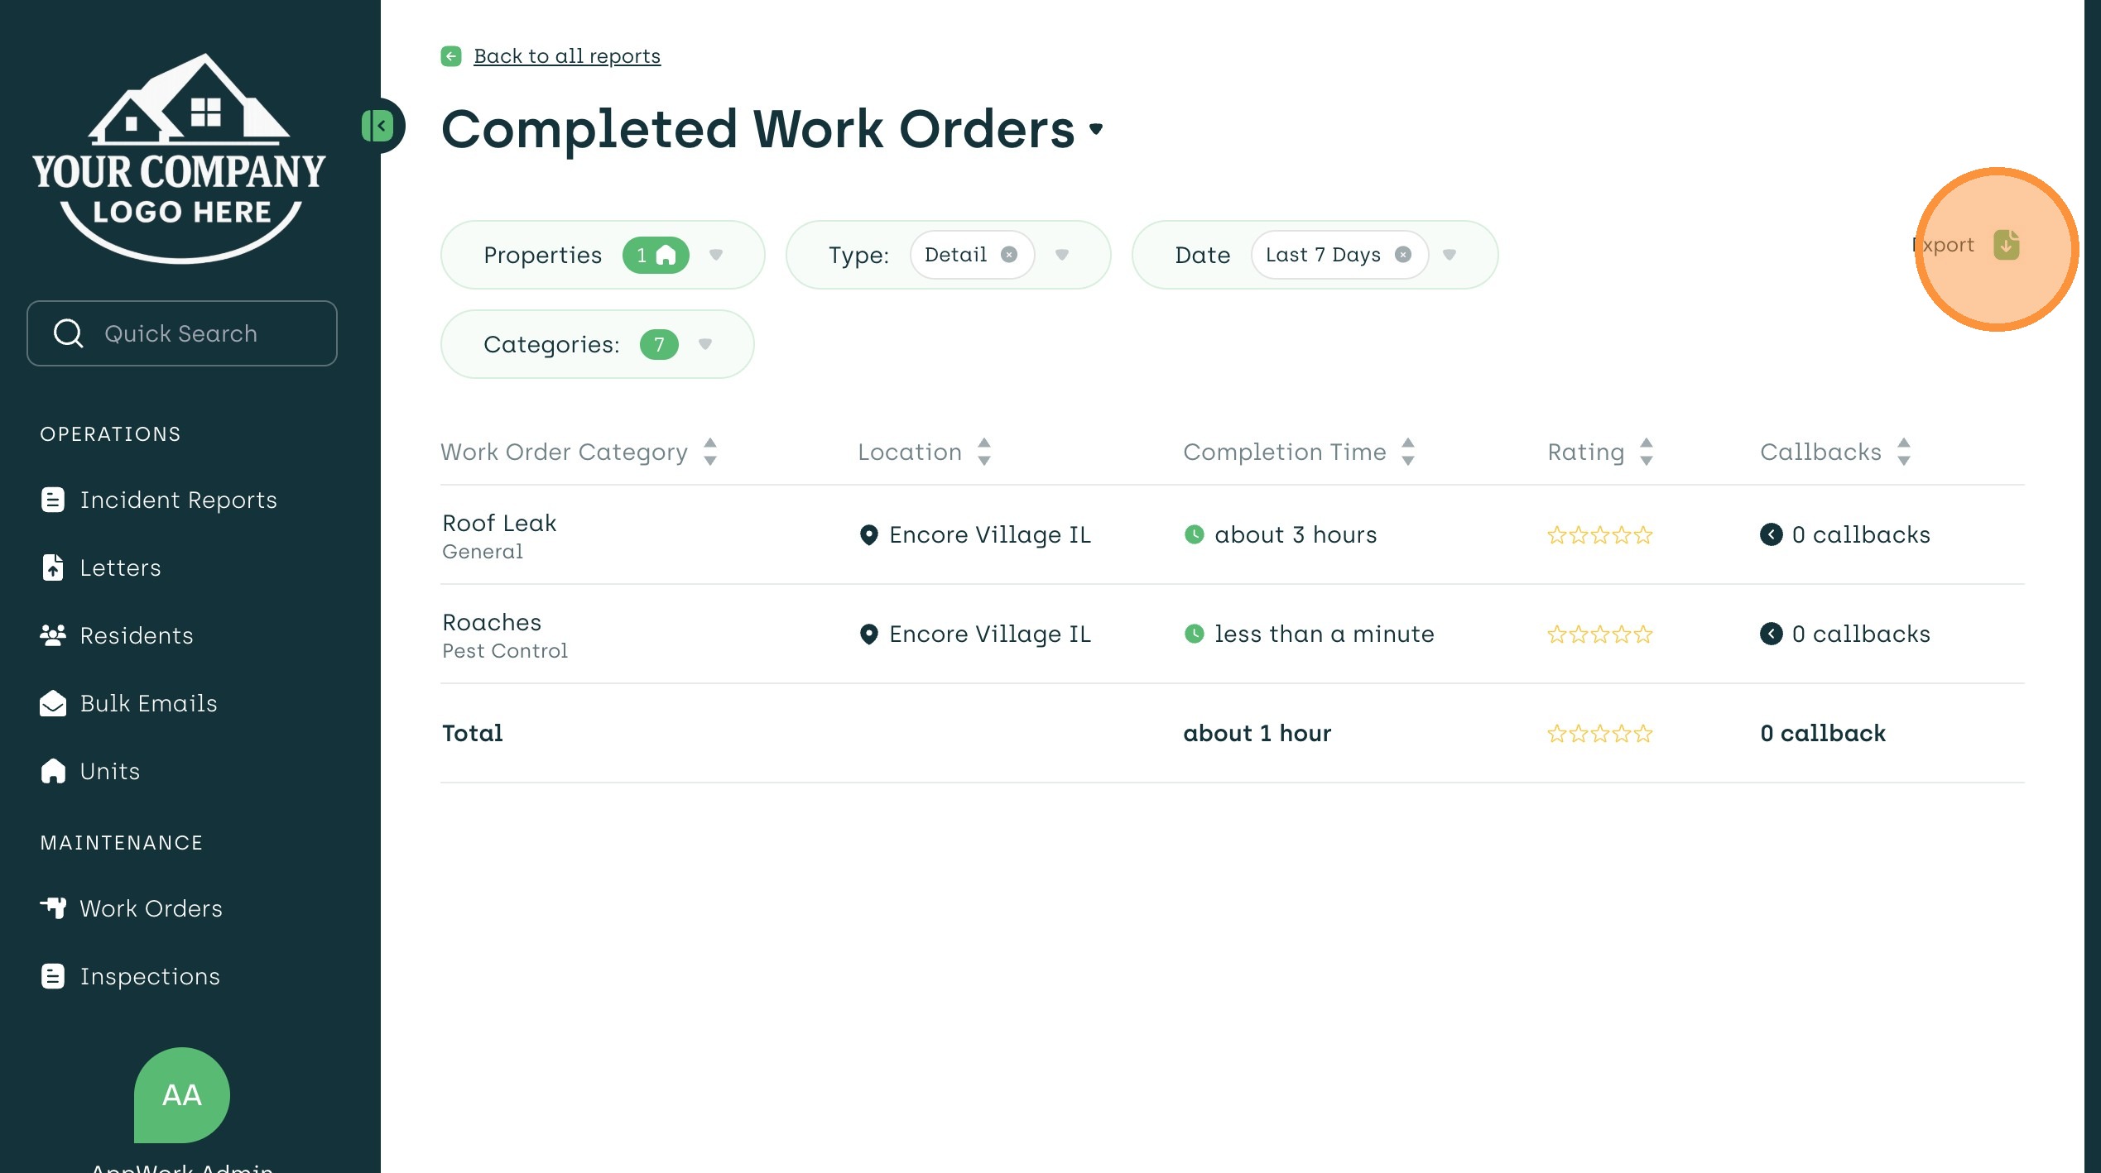Open Work Orders menu item
This screenshot has width=2101, height=1173.
151,908
